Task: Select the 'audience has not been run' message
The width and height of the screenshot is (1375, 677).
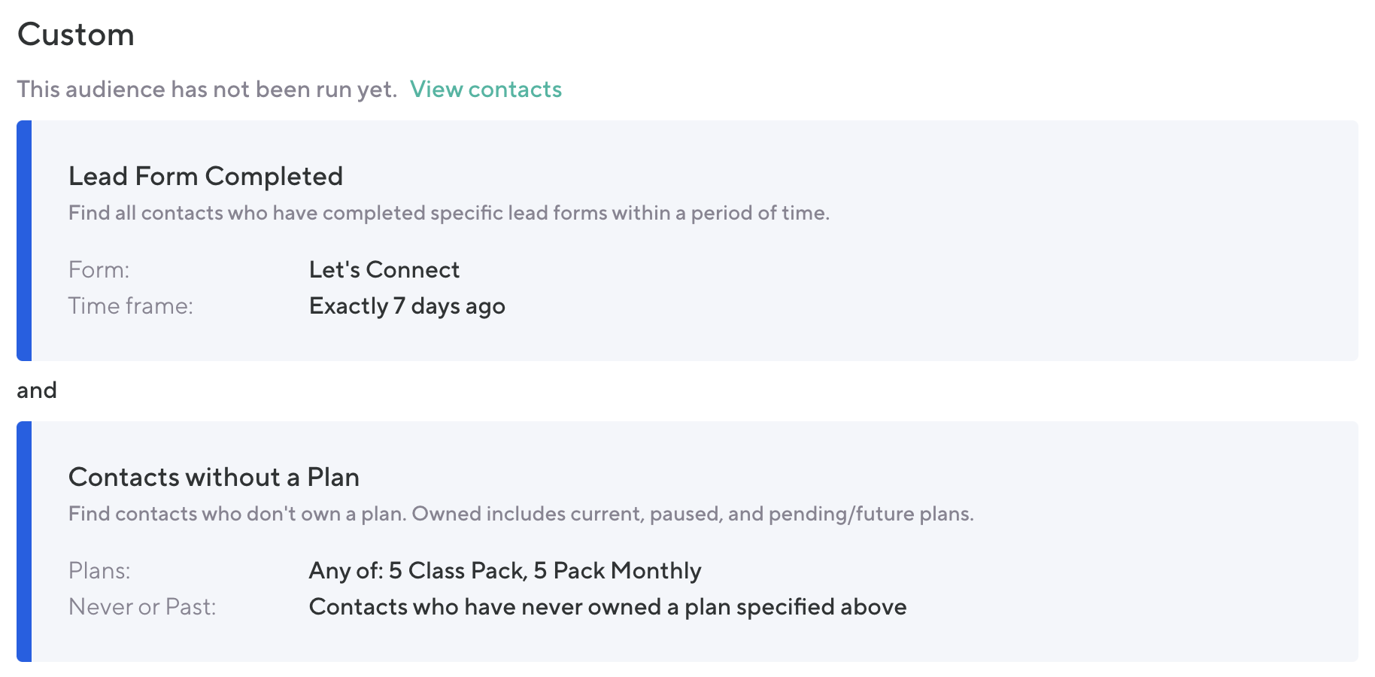Action: click(207, 90)
